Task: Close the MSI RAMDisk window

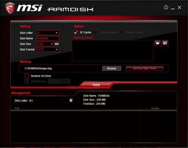Action: pos(180,8)
